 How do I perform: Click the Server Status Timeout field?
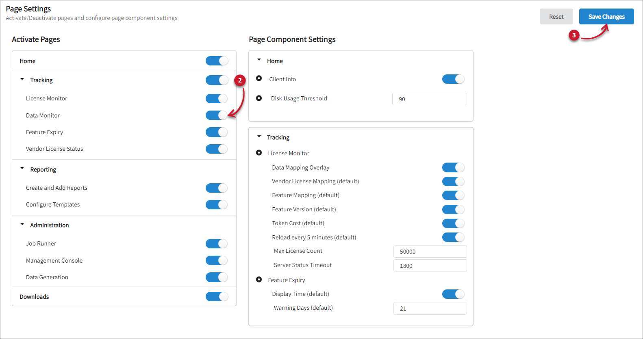[430, 266]
